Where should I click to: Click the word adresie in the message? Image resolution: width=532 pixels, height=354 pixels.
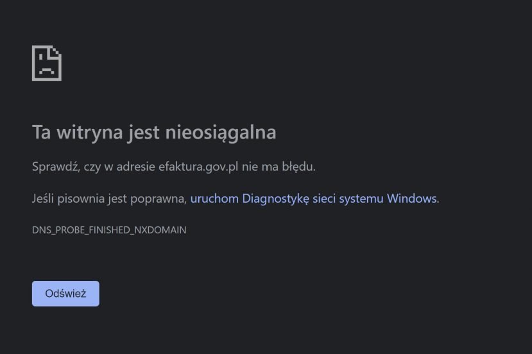coord(135,167)
